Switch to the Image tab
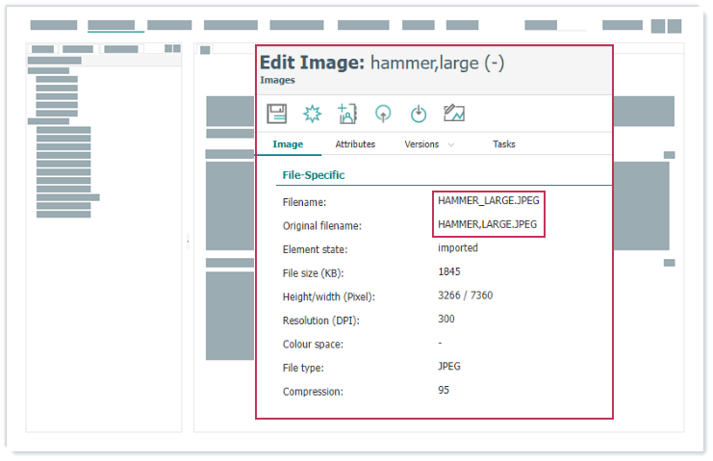This screenshot has height=461, width=713. pyautogui.click(x=288, y=144)
